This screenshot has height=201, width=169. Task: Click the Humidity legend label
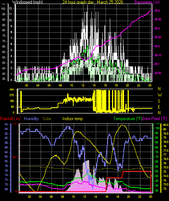click(31, 119)
